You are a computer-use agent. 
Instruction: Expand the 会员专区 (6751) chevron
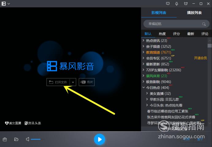point(143,58)
